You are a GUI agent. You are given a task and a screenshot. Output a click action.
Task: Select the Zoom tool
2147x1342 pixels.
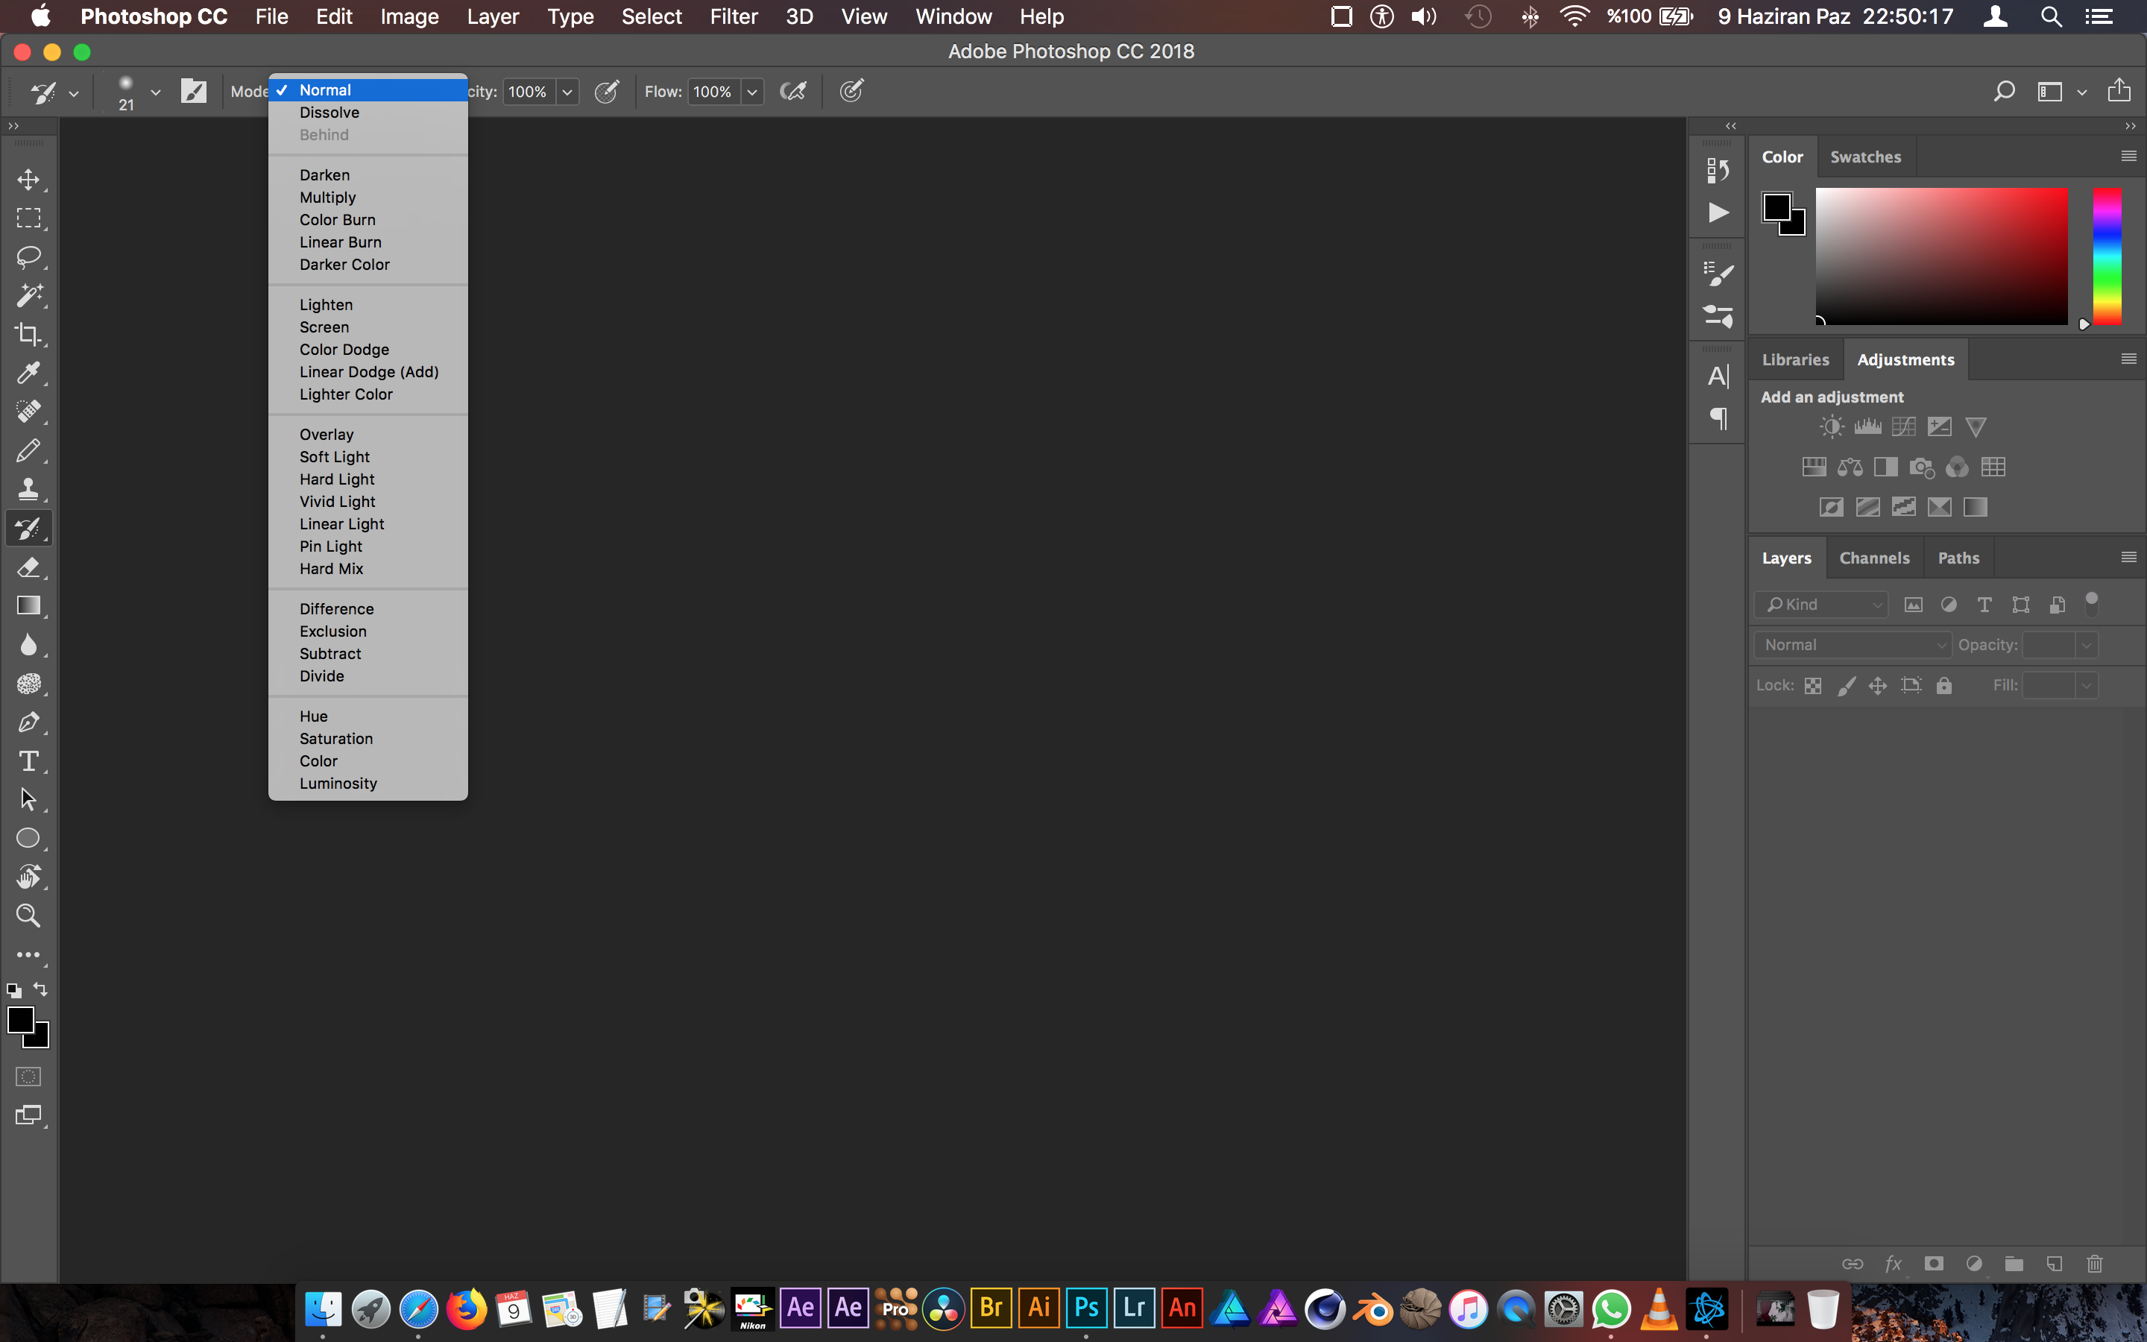click(x=28, y=916)
